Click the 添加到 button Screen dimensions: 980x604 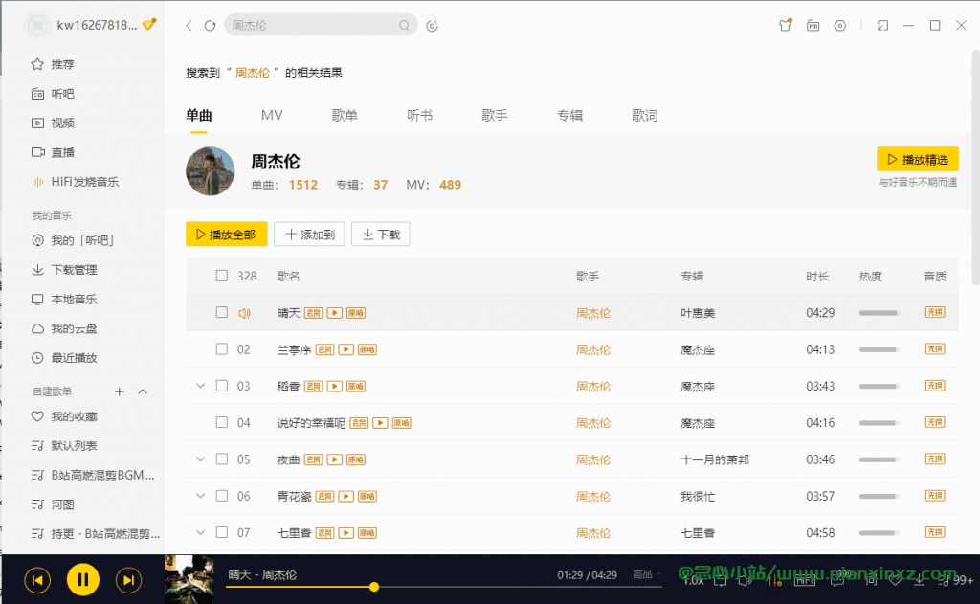click(x=309, y=234)
